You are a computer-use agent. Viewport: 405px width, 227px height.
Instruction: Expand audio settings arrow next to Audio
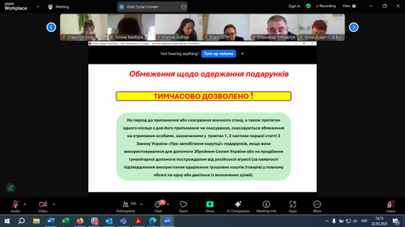tap(25, 204)
